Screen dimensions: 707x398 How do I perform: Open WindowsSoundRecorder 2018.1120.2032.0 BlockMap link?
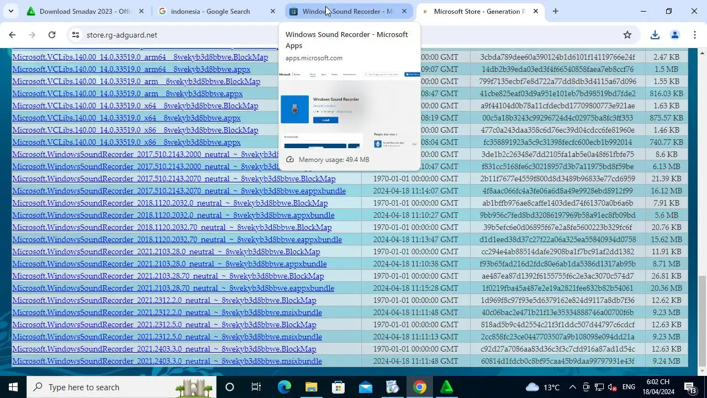pos(170,203)
